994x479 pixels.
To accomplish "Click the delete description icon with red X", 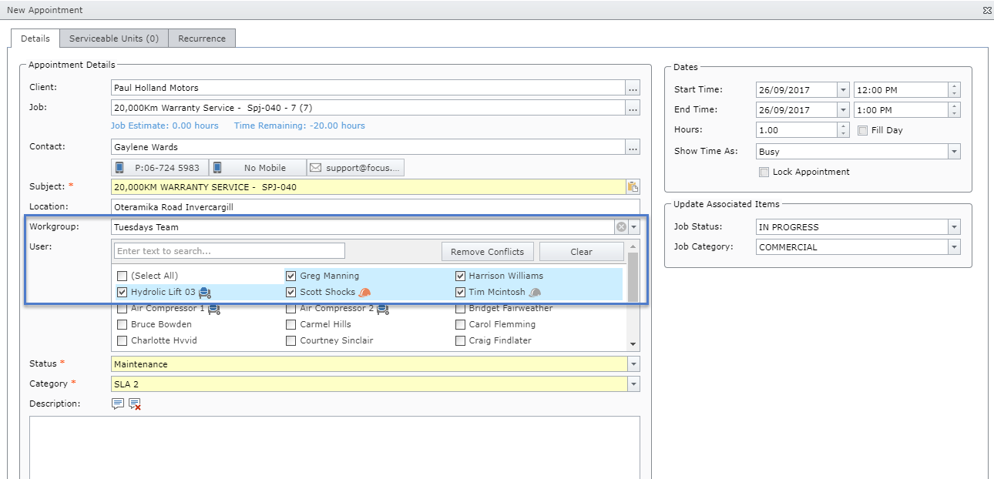I will tap(135, 404).
